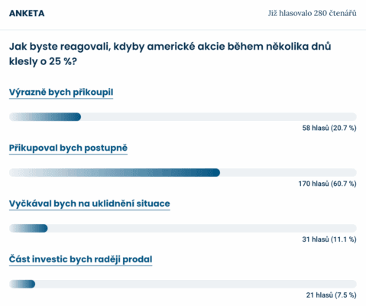Click empty track of 'Přikupoval bych postupně' bar
The width and height of the screenshot is (366, 306).
click(x=288, y=173)
